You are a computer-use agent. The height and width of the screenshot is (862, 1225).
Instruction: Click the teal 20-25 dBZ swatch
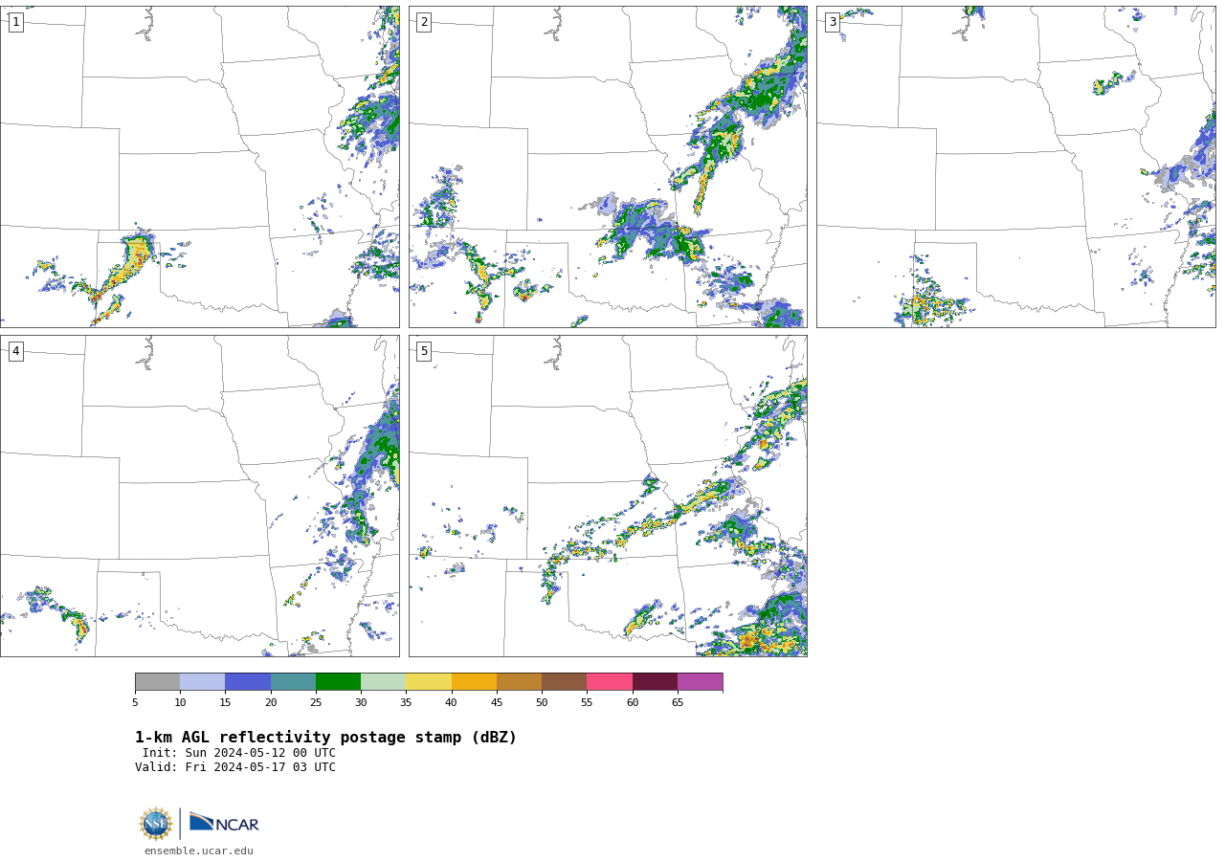(293, 682)
